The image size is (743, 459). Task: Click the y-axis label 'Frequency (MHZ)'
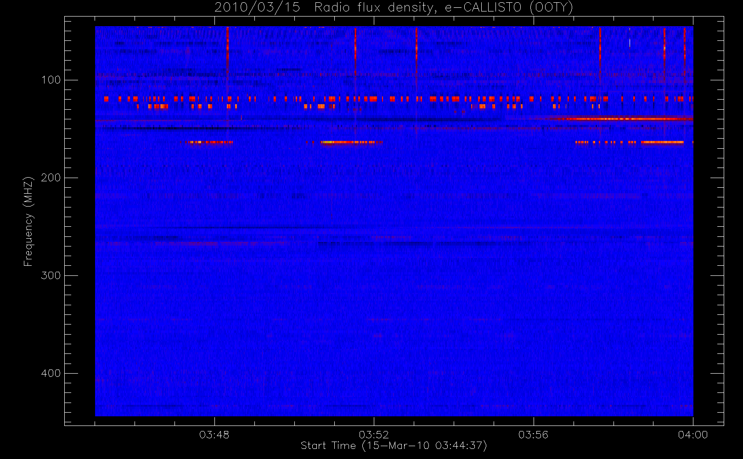(28, 221)
